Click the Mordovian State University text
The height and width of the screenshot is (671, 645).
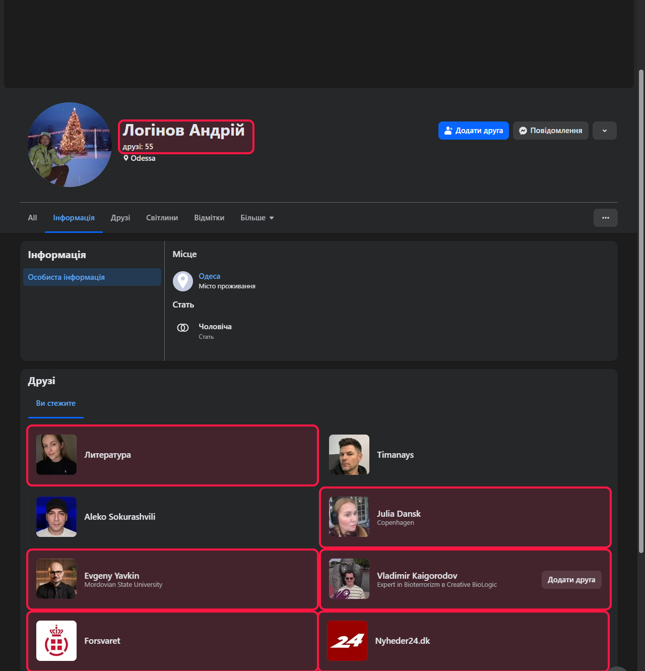tap(123, 585)
